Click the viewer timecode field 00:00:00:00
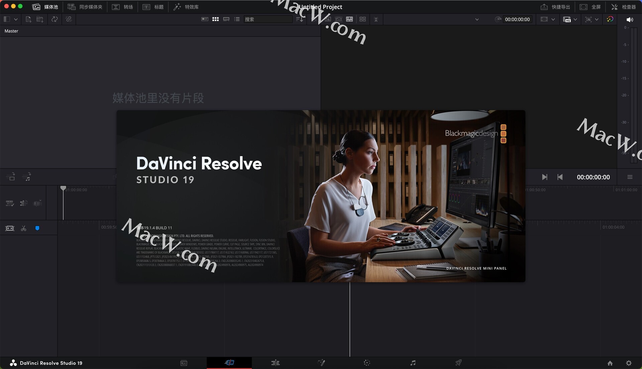This screenshot has width=642, height=369. point(517,19)
